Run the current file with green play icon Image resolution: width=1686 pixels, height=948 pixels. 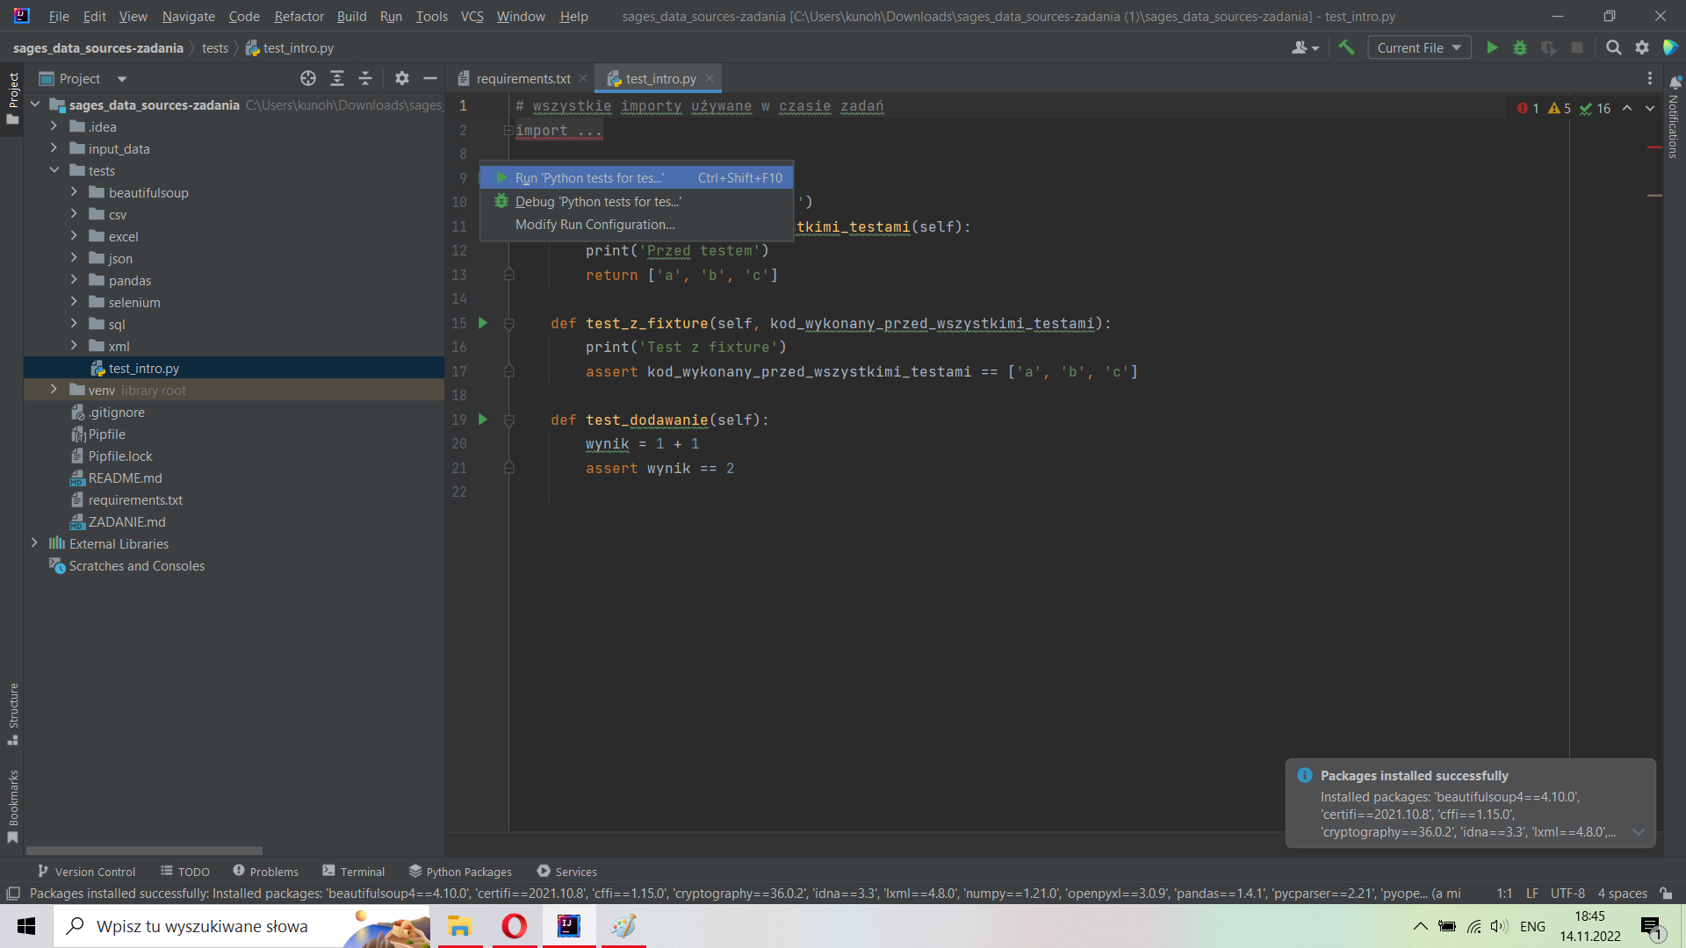click(x=1492, y=47)
